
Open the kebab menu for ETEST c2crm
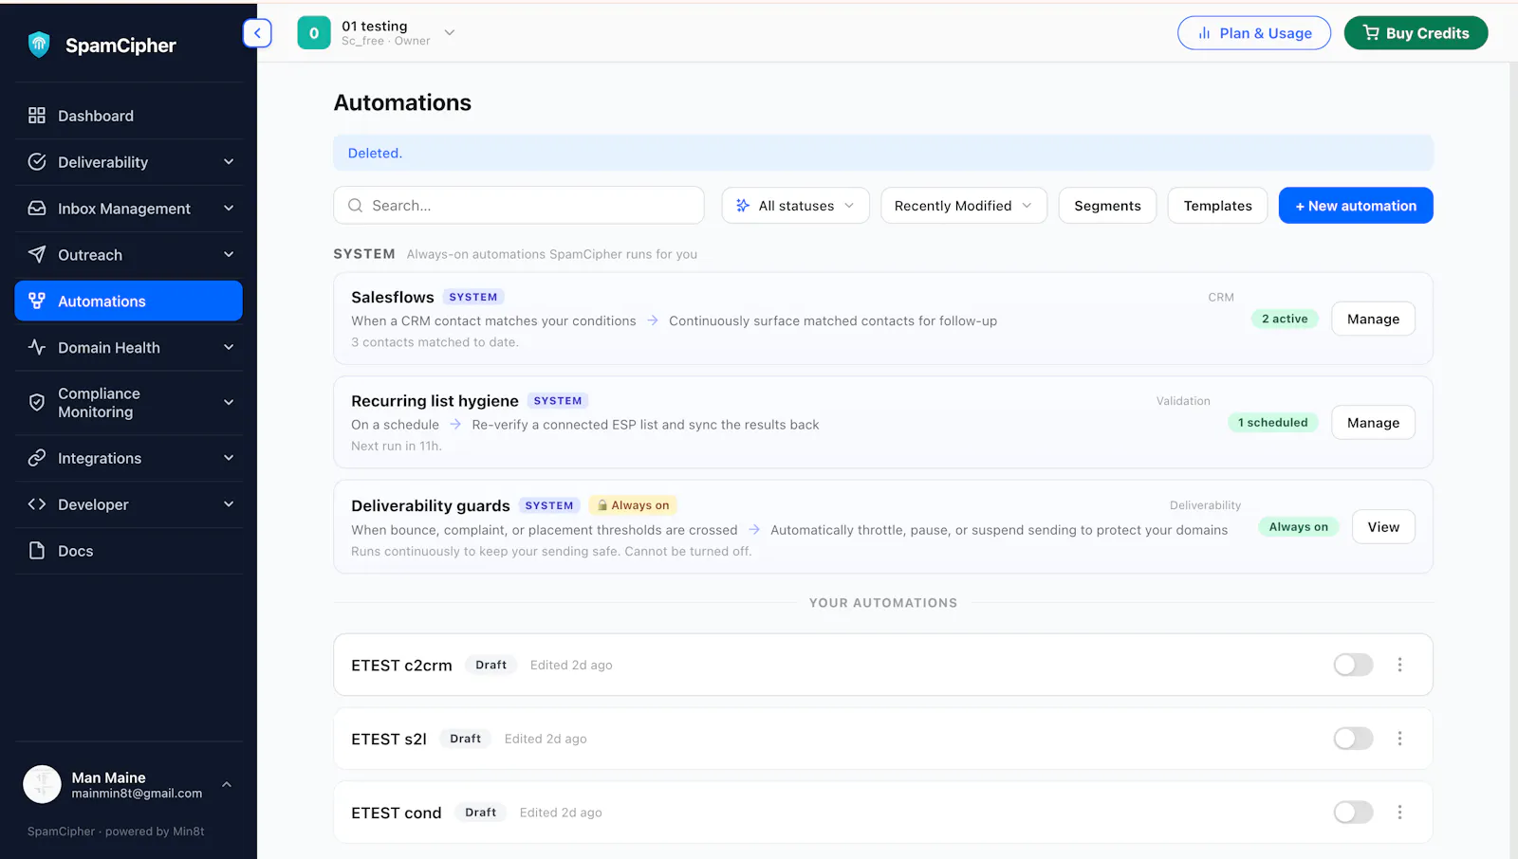(x=1399, y=665)
